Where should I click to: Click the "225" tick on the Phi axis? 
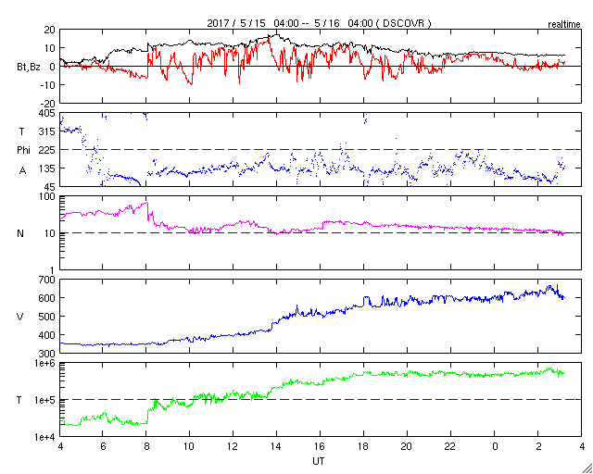pos(48,150)
